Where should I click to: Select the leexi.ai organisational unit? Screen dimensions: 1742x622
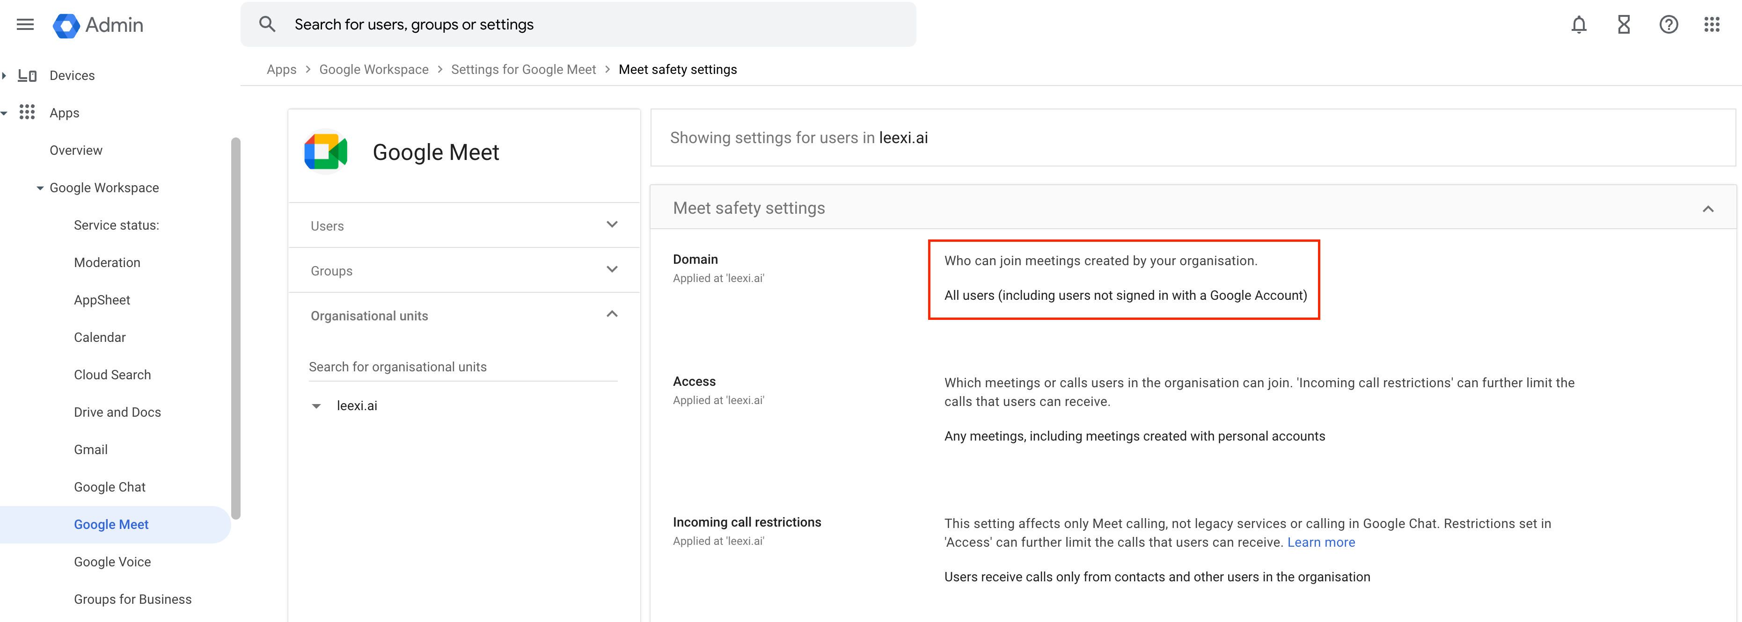[356, 405]
